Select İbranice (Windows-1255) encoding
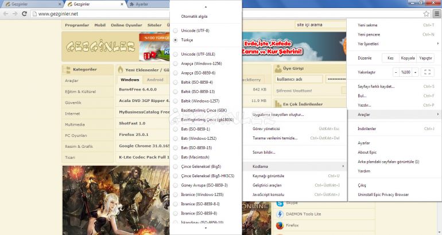The image size is (442, 235). pos(202,194)
